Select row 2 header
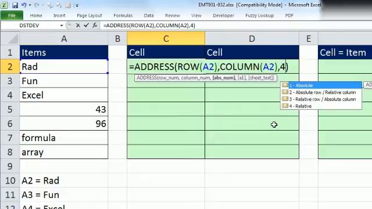This screenshot has height=209, width=372. pyautogui.click(x=10, y=67)
